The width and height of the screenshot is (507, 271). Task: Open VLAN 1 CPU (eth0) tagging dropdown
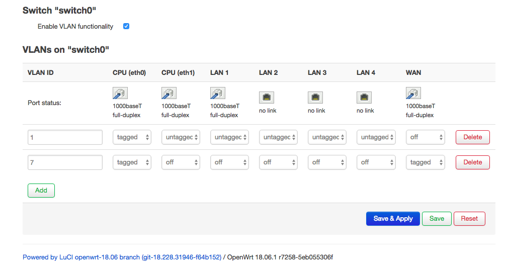pyautogui.click(x=132, y=137)
